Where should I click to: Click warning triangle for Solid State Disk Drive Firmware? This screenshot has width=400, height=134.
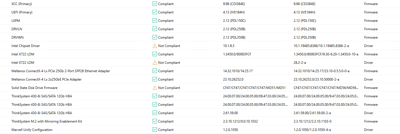pos(155,88)
